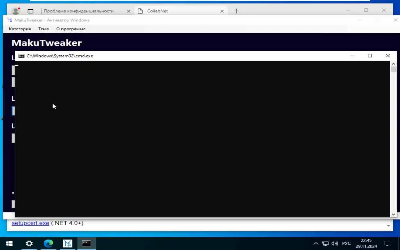Select the cmd taskbar icon
Image resolution: width=400 pixels, height=250 pixels.
86,243
